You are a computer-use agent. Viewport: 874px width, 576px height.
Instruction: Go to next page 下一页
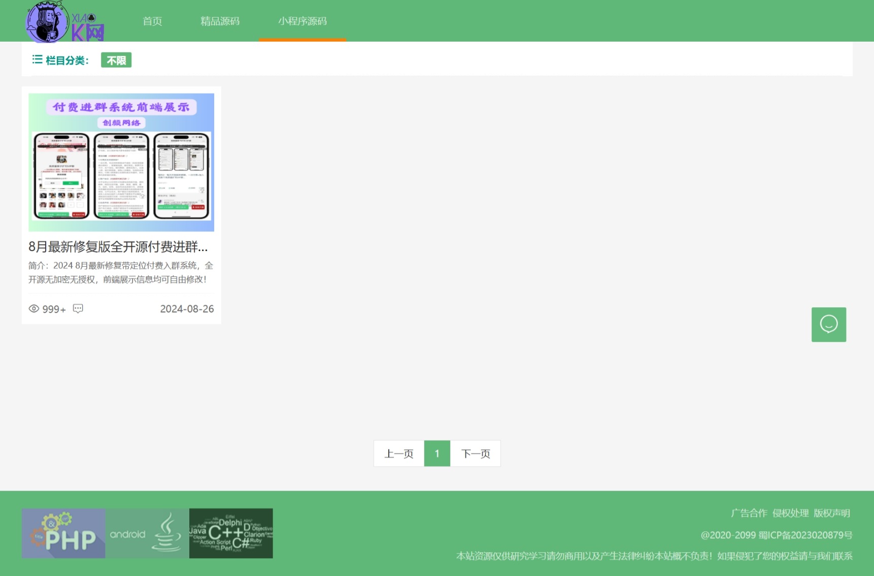click(x=476, y=454)
